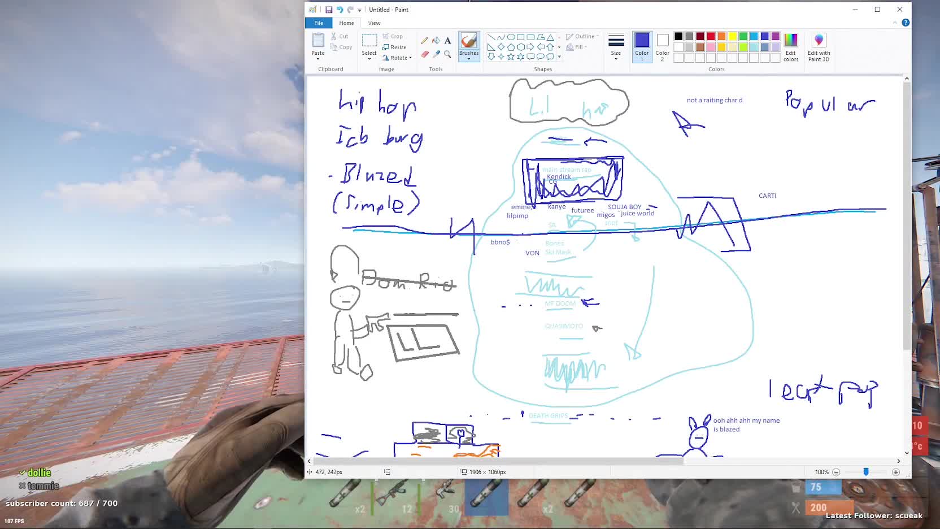
Task: Activate the Color 1 foreground selector
Action: 642,46
